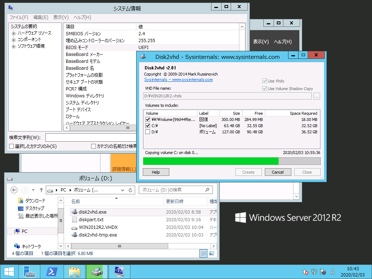Open View menu in background window
372x279 pixels.
261,42
